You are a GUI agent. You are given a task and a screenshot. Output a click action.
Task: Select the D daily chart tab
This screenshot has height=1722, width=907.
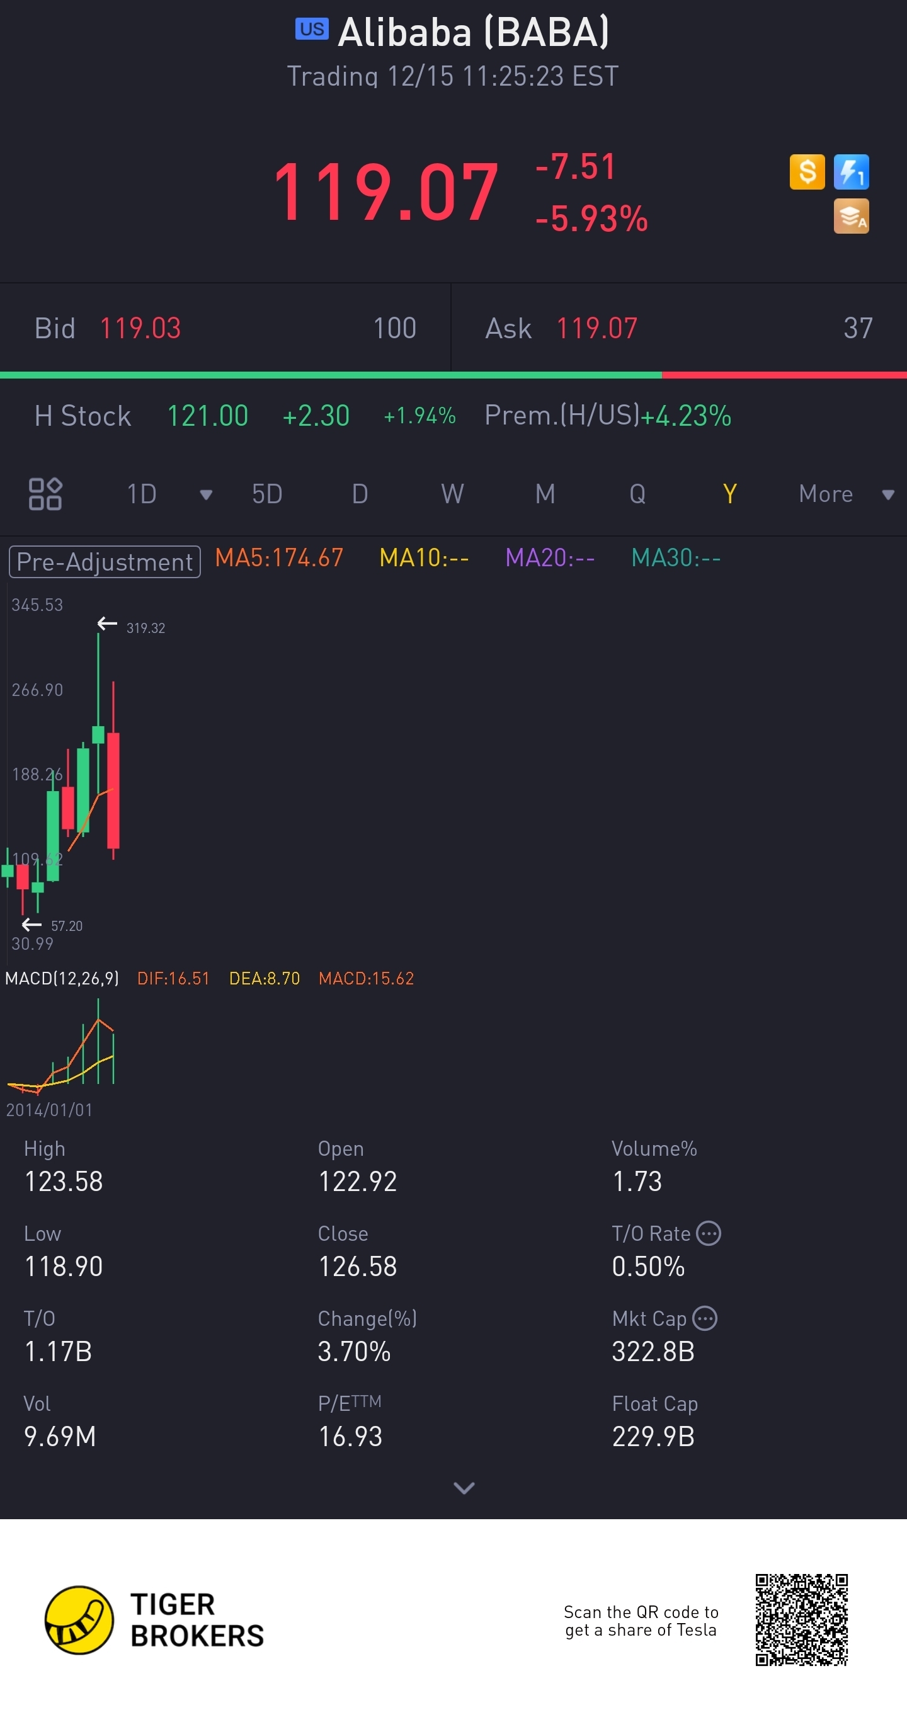(360, 494)
